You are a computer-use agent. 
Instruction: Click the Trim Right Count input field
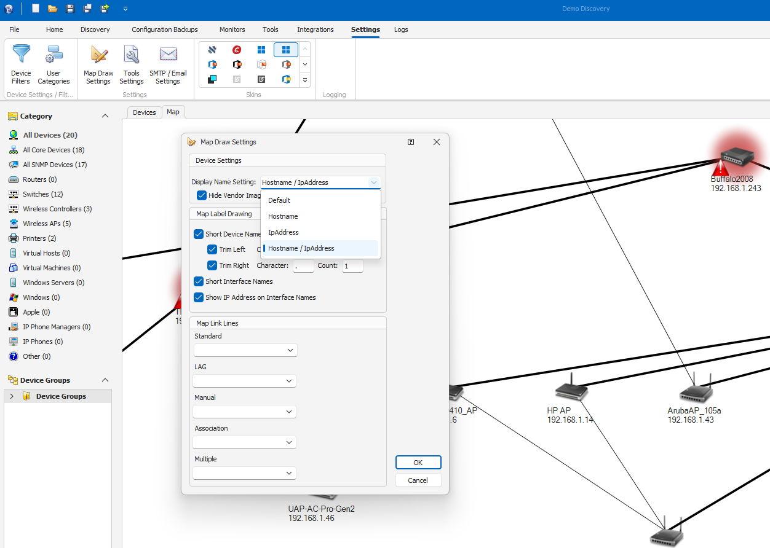pyautogui.click(x=352, y=266)
